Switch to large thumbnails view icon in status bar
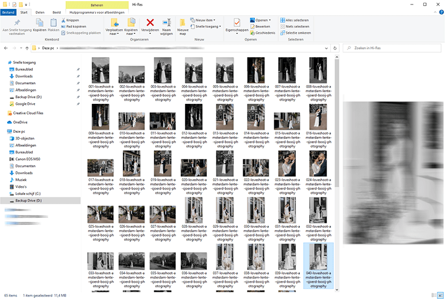 [440, 295]
